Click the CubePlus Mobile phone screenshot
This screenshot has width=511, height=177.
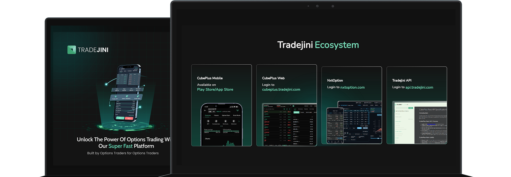click(x=221, y=125)
